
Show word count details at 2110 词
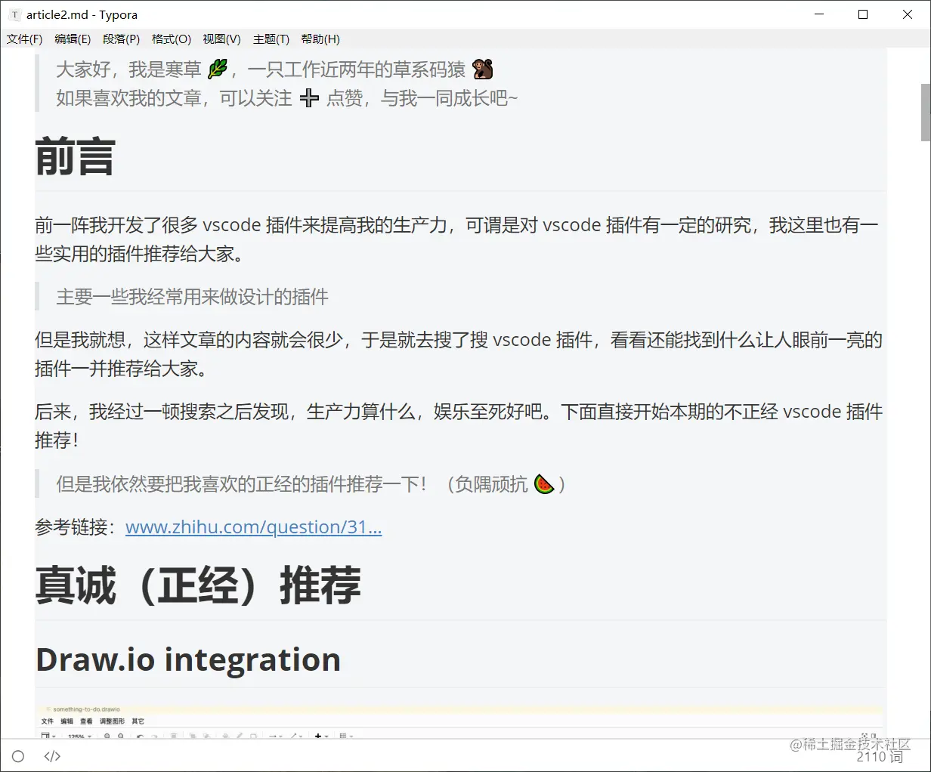click(x=880, y=757)
